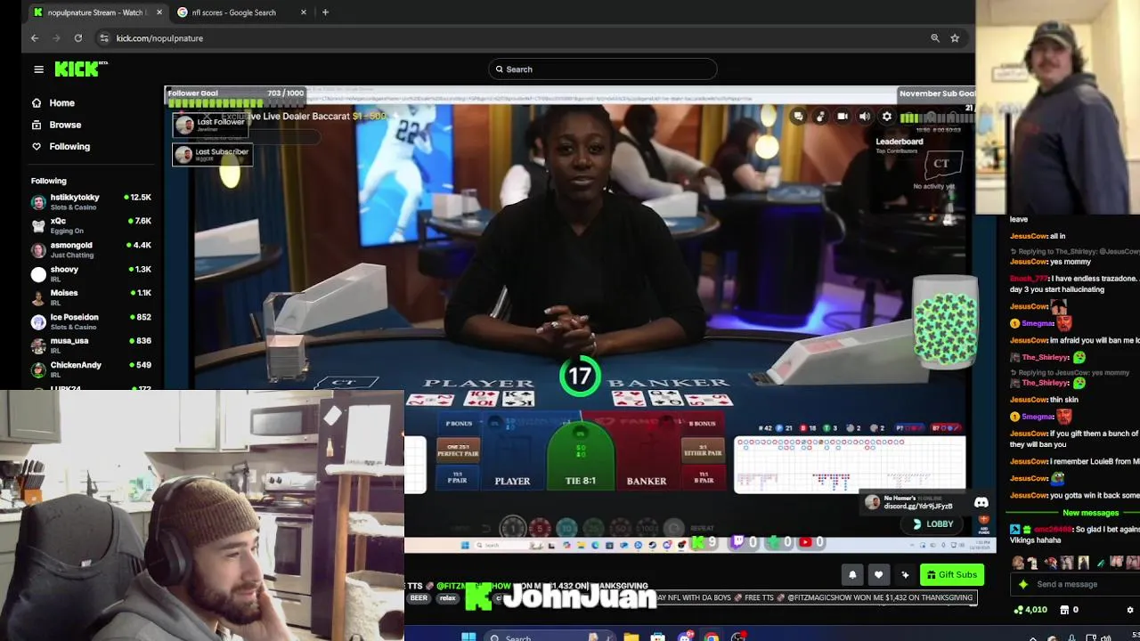Open the baccarat chat bubbles icon

(x=798, y=117)
